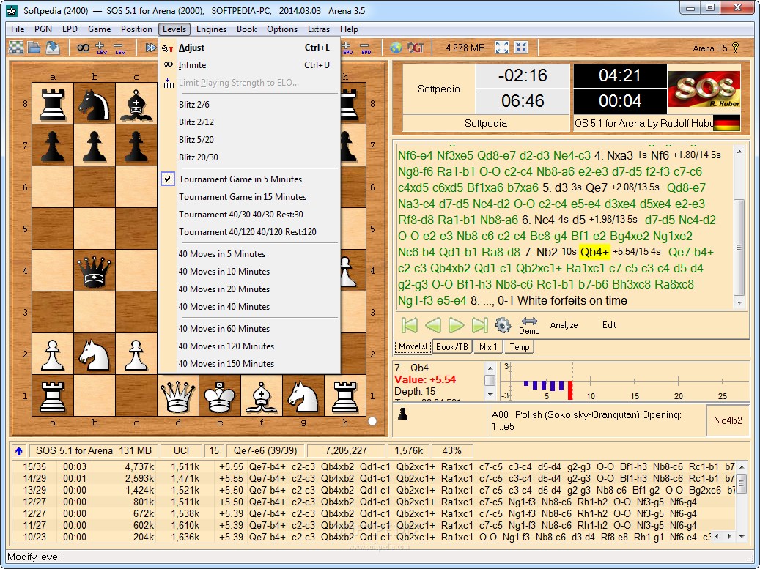Viewport: 760px width, 569px height.
Task: Click the double-arrow move now toolbar icon
Action: click(151, 48)
